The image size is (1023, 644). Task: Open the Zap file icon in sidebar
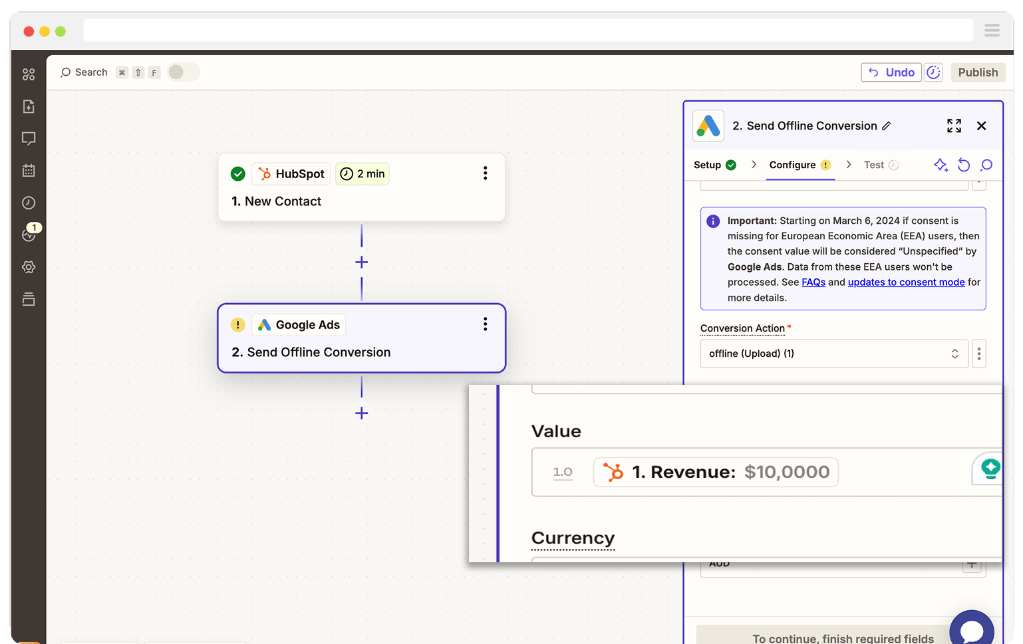coord(29,106)
